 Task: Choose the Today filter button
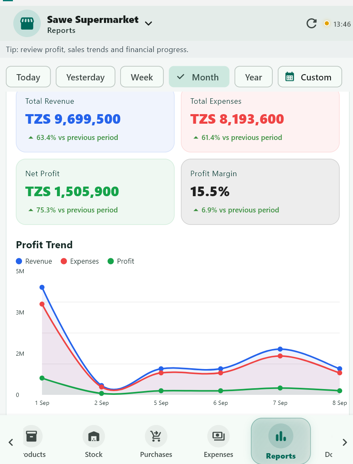(x=28, y=77)
